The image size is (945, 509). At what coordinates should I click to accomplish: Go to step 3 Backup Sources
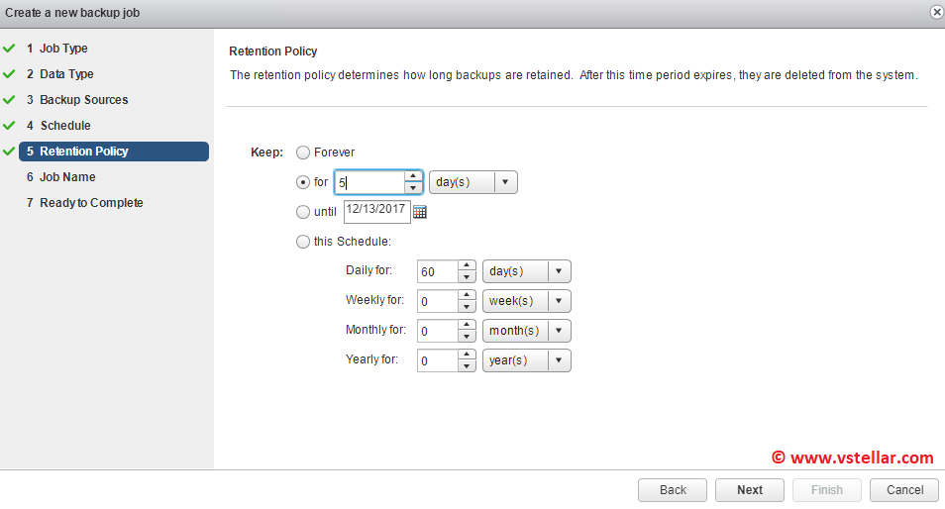[77, 100]
